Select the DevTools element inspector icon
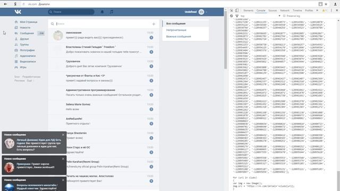Image resolution: width=340 pixels, height=191 pixels. tap(232, 11)
